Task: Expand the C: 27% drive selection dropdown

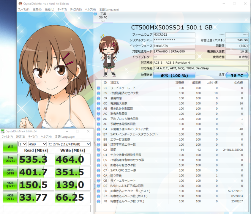Action: coord(69,144)
